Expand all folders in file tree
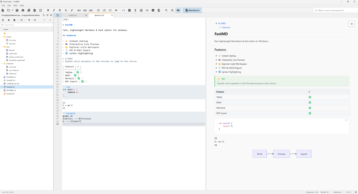 coord(44,20)
